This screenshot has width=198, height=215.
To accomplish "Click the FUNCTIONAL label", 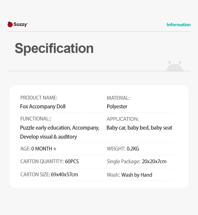I will [x=36, y=119].
